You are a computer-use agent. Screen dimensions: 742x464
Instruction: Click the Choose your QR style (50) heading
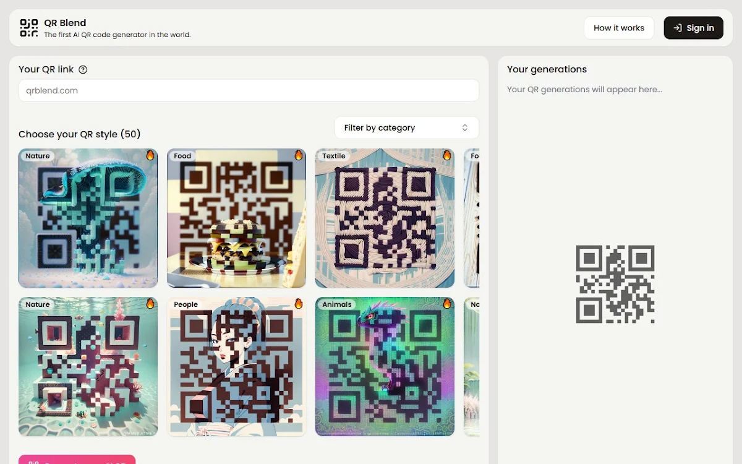[80, 134]
